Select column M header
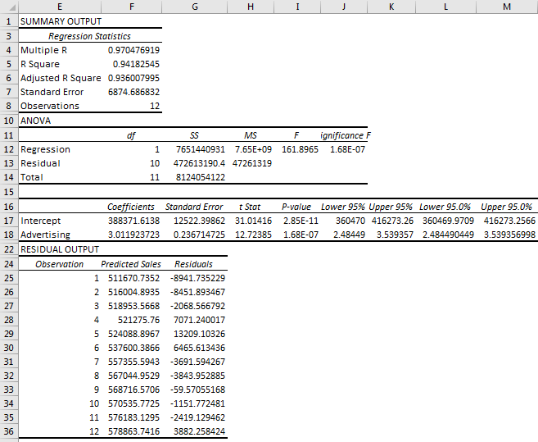The width and height of the screenshot is (538, 442). coord(507,7)
